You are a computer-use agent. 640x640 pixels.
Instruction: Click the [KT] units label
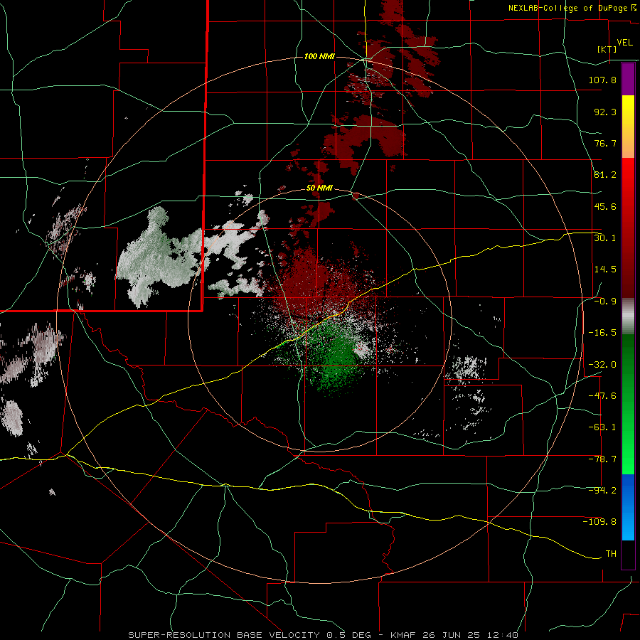(607, 49)
